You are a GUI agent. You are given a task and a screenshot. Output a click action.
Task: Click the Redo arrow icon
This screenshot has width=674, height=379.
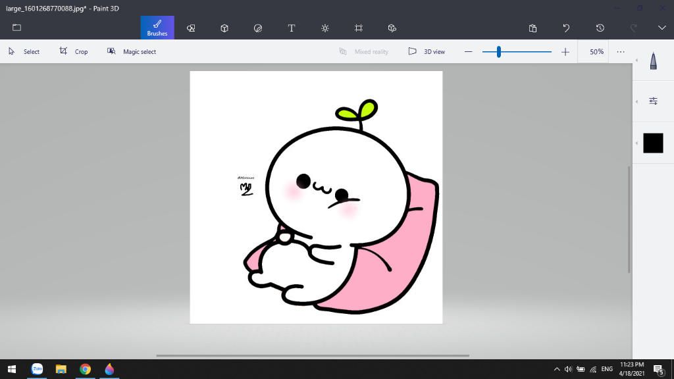[634, 28]
